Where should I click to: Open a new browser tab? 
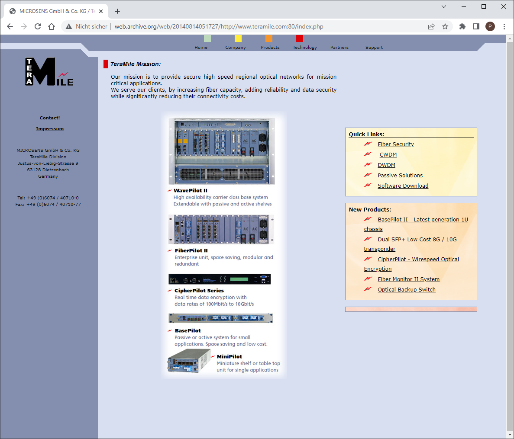click(x=117, y=11)
